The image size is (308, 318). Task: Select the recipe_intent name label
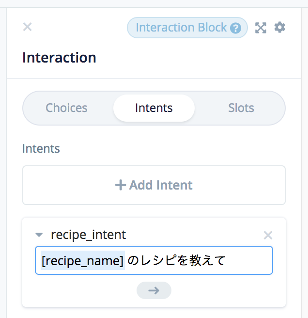click(88, 235)
